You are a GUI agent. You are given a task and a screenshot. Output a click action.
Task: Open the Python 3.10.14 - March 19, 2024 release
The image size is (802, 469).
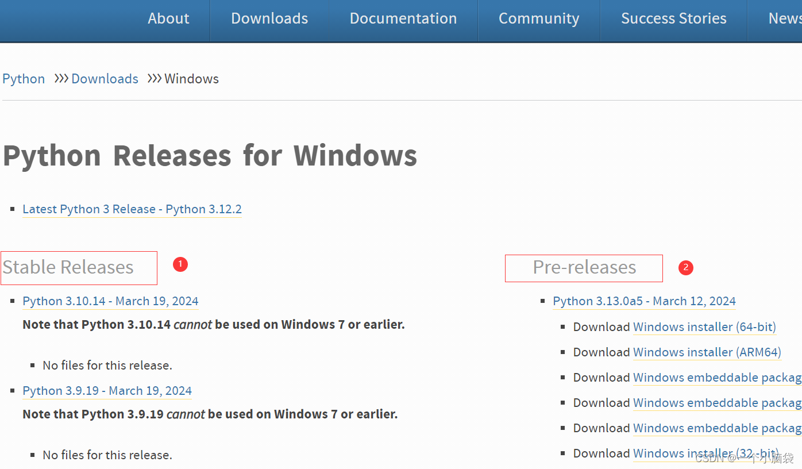[x=110, y=301]
